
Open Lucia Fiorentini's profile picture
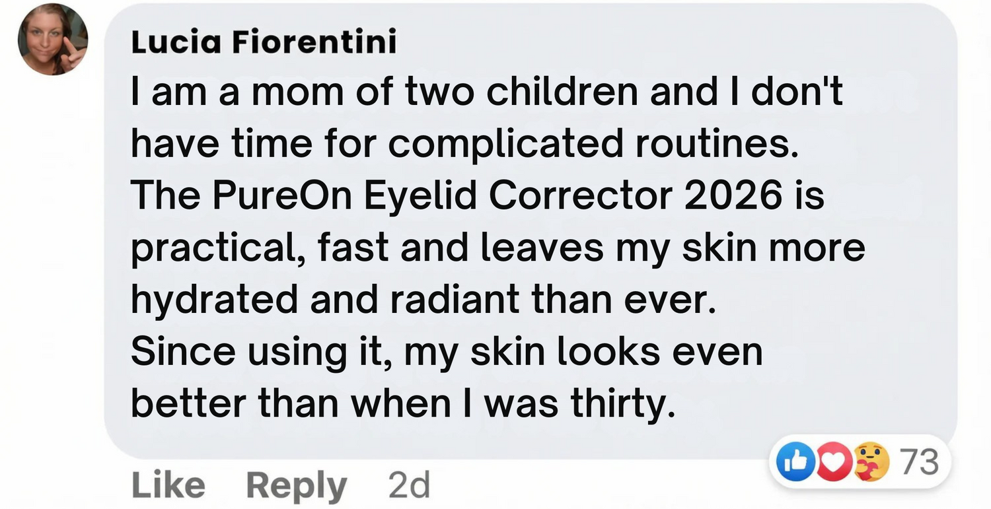[x=53, y=40]
